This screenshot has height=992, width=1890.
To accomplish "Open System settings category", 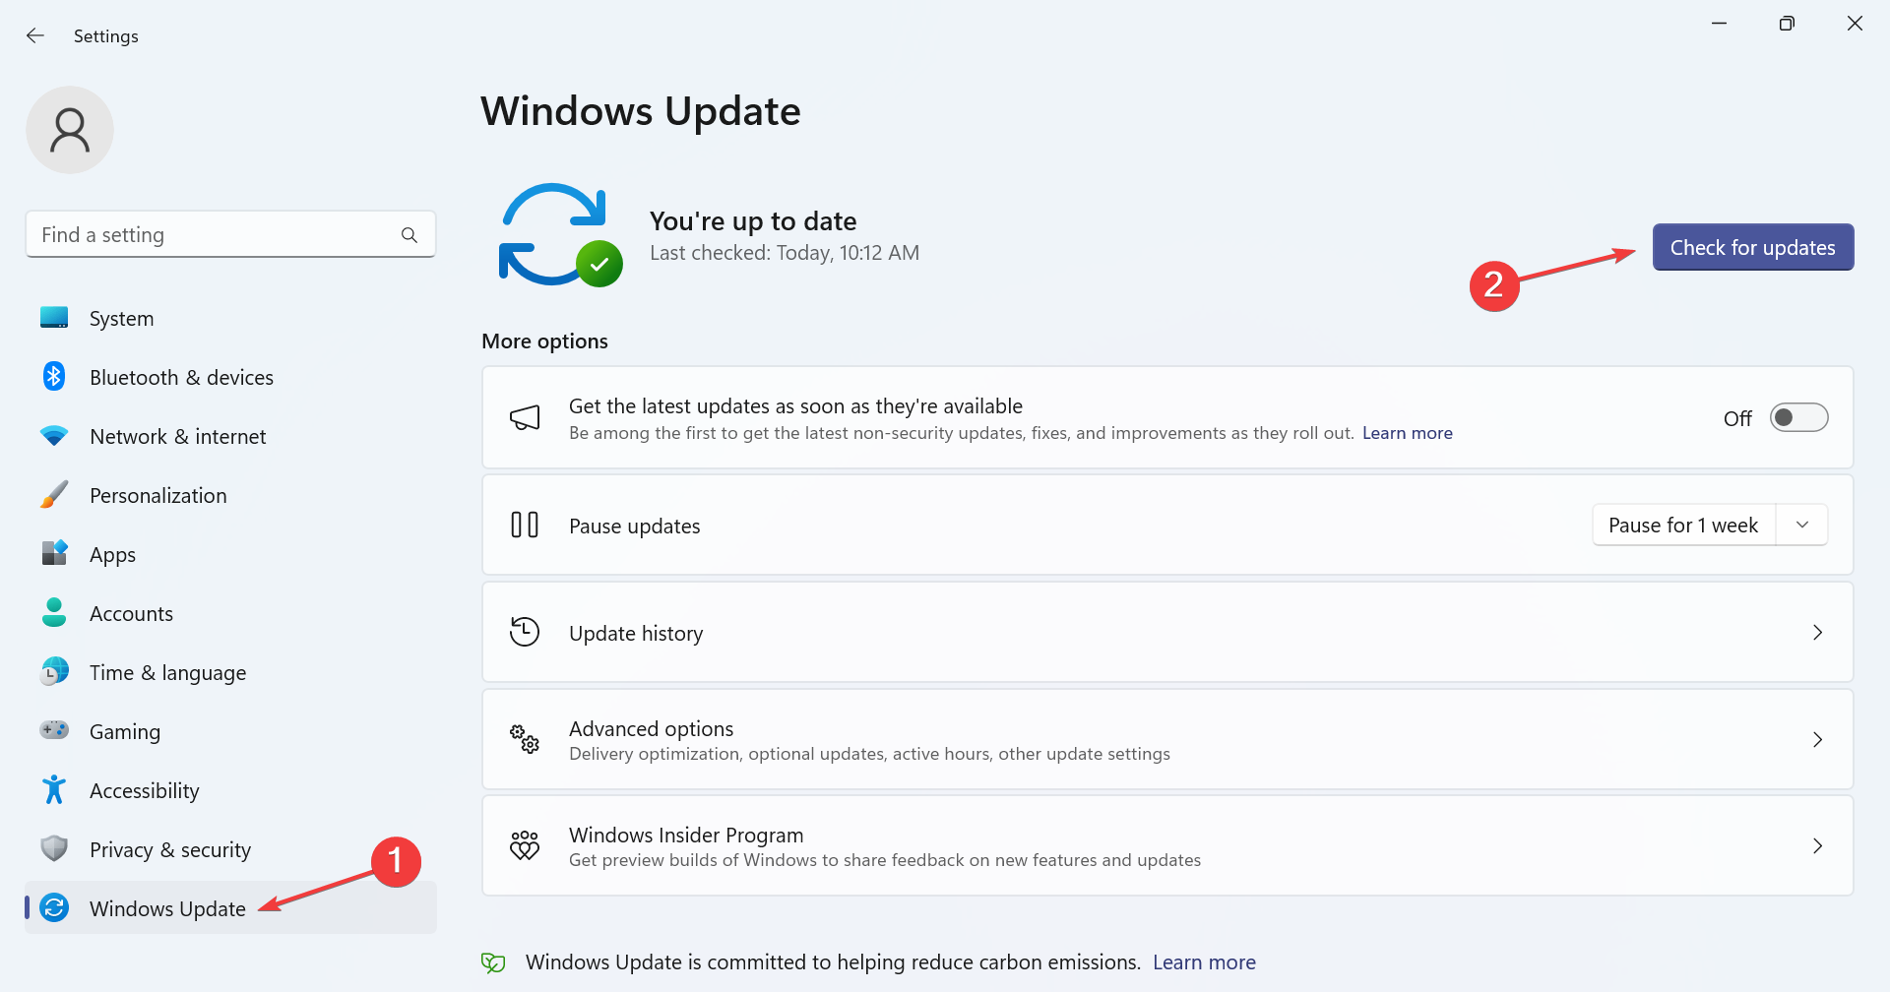I will pyautogui.click(x=230, y=318).
